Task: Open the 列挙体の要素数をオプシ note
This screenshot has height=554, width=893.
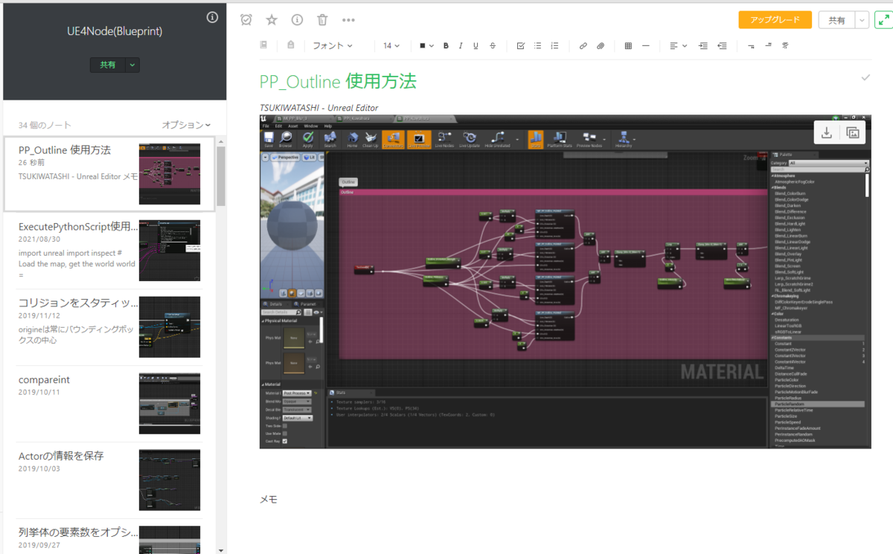Action: 109,537
